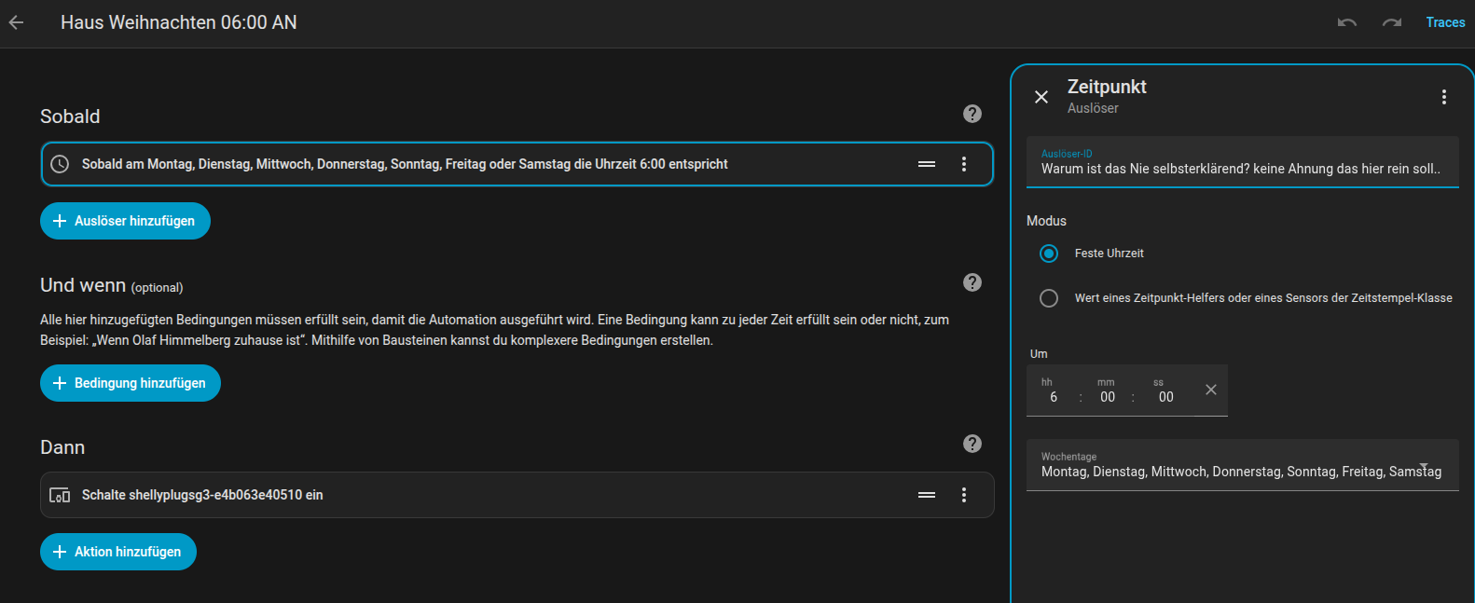Select Wert eines Zeitpunkt-Helfers radio option
1475x603 pixels.
click(1049, 298)
